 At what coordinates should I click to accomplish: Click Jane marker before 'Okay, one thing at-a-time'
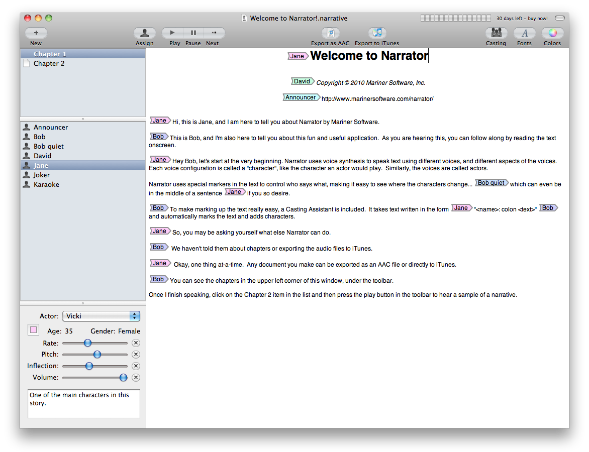160,263
